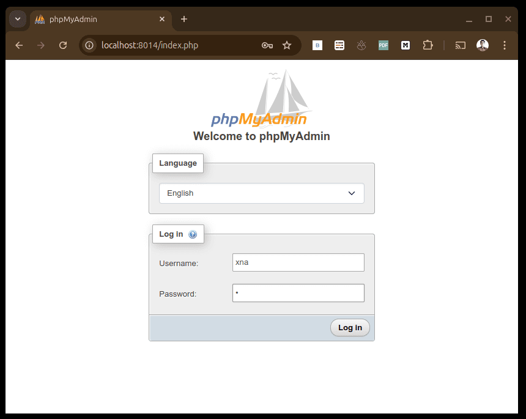526x419 pixels.
Task: View site information icon in address bar
Action: (89, 45)
